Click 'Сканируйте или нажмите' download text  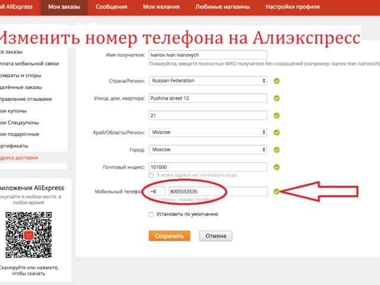point(28,271)
